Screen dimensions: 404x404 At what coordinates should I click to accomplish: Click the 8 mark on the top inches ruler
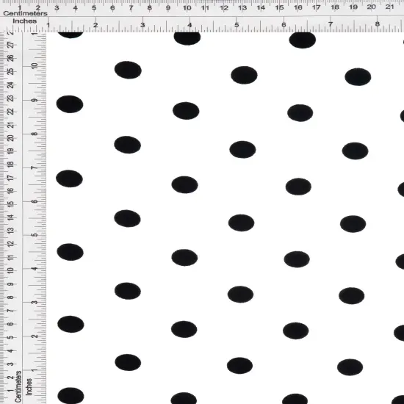pos(378,24)
